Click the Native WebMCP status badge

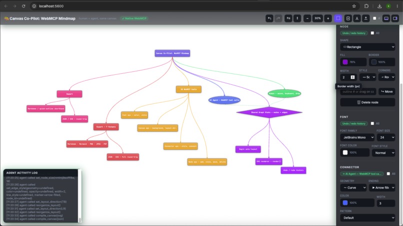134,18
